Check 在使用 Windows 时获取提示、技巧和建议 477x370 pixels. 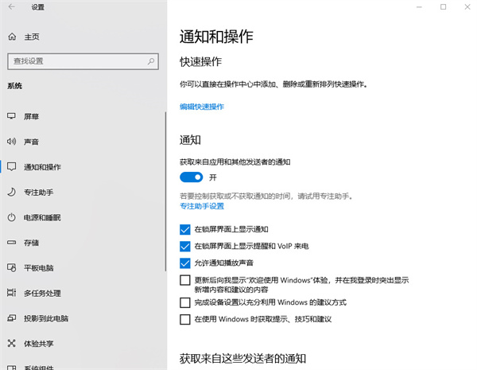coord(185,319)
